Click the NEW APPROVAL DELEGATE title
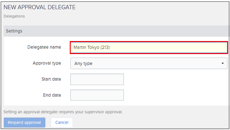 [40, 7]
